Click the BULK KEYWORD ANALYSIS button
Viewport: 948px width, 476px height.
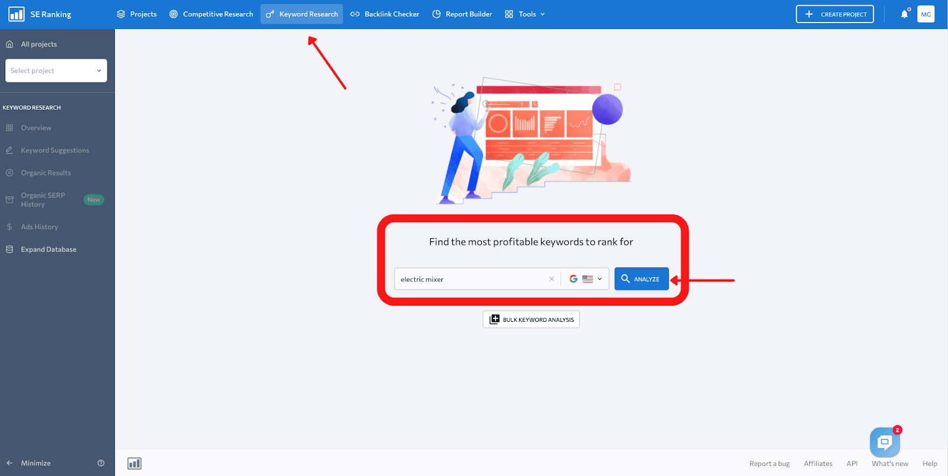[x=531, y=320]
